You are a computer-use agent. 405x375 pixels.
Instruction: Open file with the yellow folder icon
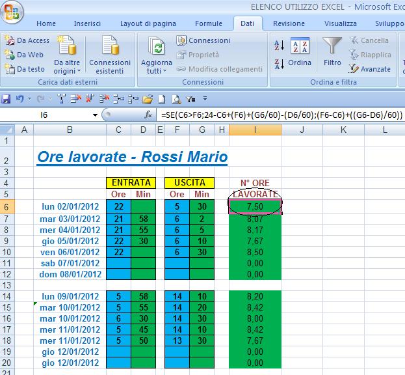148,99
